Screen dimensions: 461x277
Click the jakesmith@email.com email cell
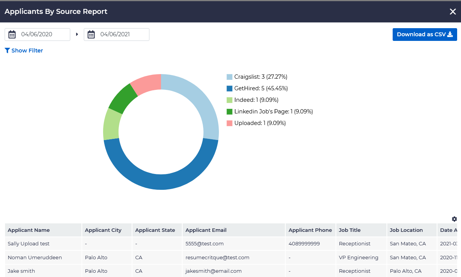[214, 271]
